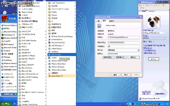Switch to the 一般 (General) tab

click(99, 21)
